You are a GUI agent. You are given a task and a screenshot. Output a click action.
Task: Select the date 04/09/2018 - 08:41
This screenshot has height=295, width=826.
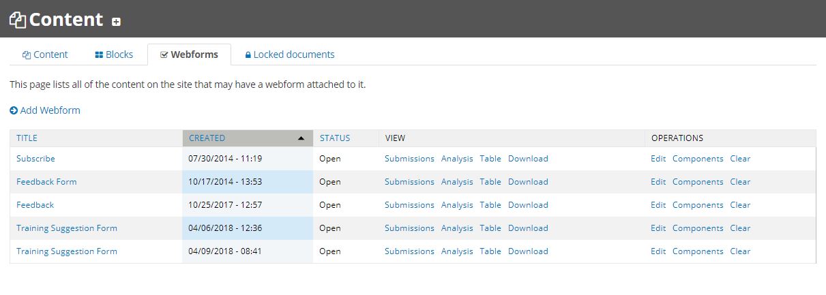225,251
